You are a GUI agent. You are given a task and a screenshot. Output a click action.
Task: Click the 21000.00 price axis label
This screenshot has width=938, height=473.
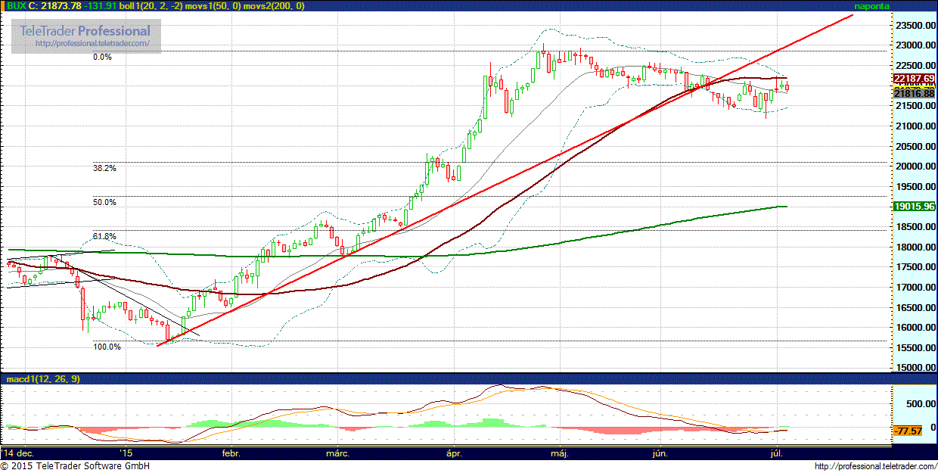(915, 126)
